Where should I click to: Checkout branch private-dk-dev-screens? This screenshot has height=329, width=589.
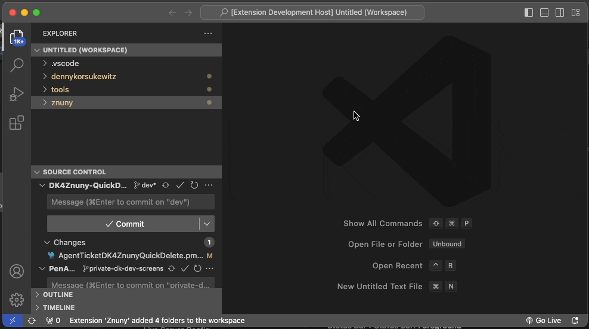coord(123,269)
